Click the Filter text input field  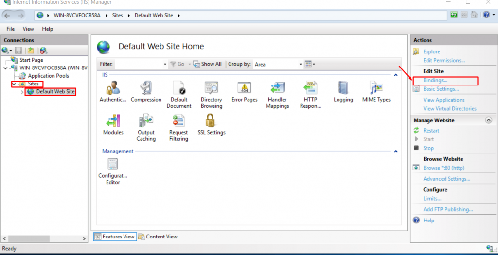pos(139,64)
